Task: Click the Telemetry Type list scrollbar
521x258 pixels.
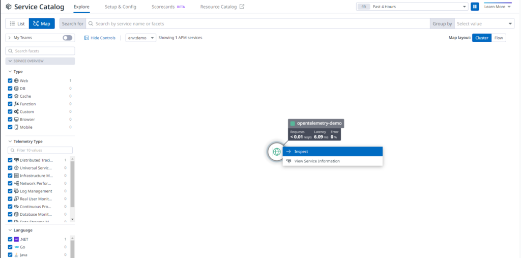Action: click(73, 185)
